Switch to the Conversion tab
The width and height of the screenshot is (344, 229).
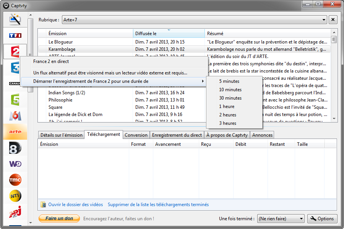pyautogui.click(x=136, y=135)
